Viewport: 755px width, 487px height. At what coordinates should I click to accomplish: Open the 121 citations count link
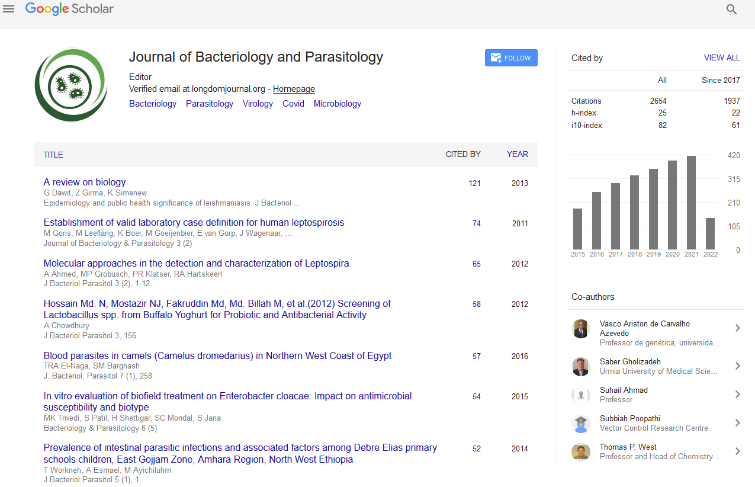click(x=474, y=183)
